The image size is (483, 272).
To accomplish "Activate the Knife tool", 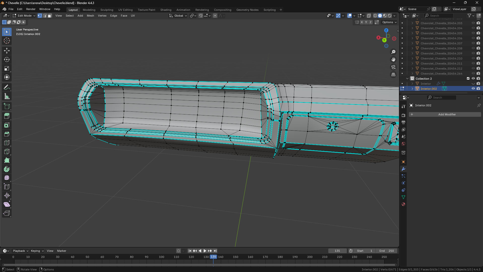I will pyautogui.click(x=7, y=152).
